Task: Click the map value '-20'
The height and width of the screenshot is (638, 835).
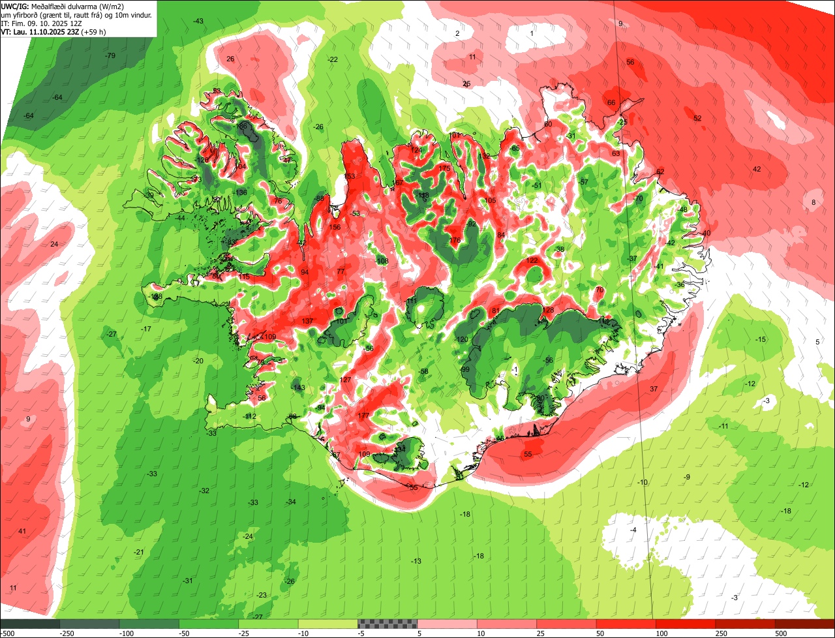Action: click(198, 361)
